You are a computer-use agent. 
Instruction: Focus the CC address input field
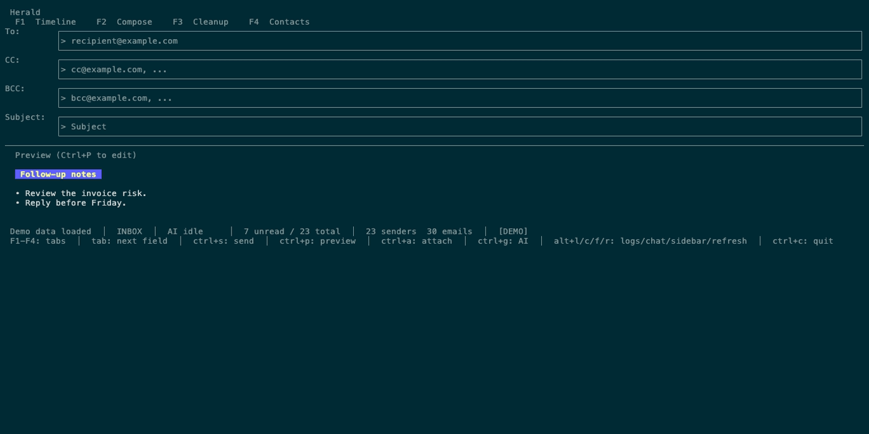point(460,69)
